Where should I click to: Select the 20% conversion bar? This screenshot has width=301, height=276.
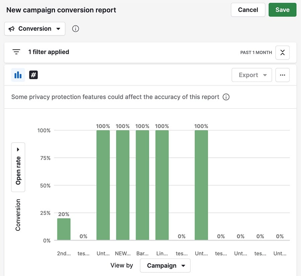click(x=64, y=229)
